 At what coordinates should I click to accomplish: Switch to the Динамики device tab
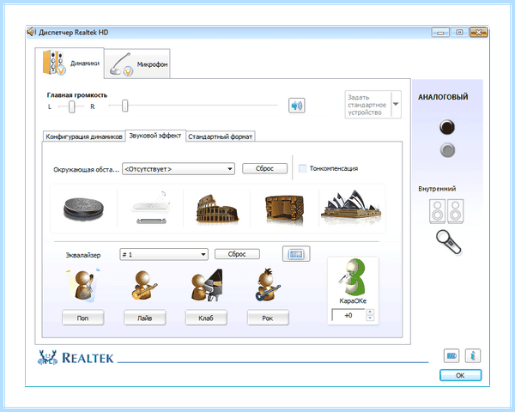tap(70, 63)
